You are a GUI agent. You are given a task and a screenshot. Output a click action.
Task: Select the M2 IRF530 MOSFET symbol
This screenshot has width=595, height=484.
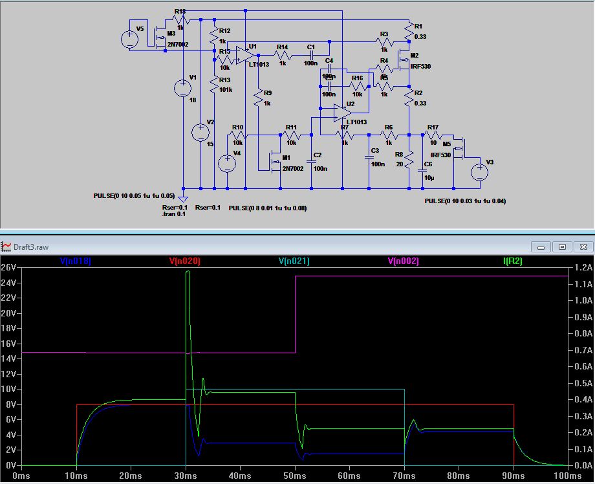tap(404, 60)
